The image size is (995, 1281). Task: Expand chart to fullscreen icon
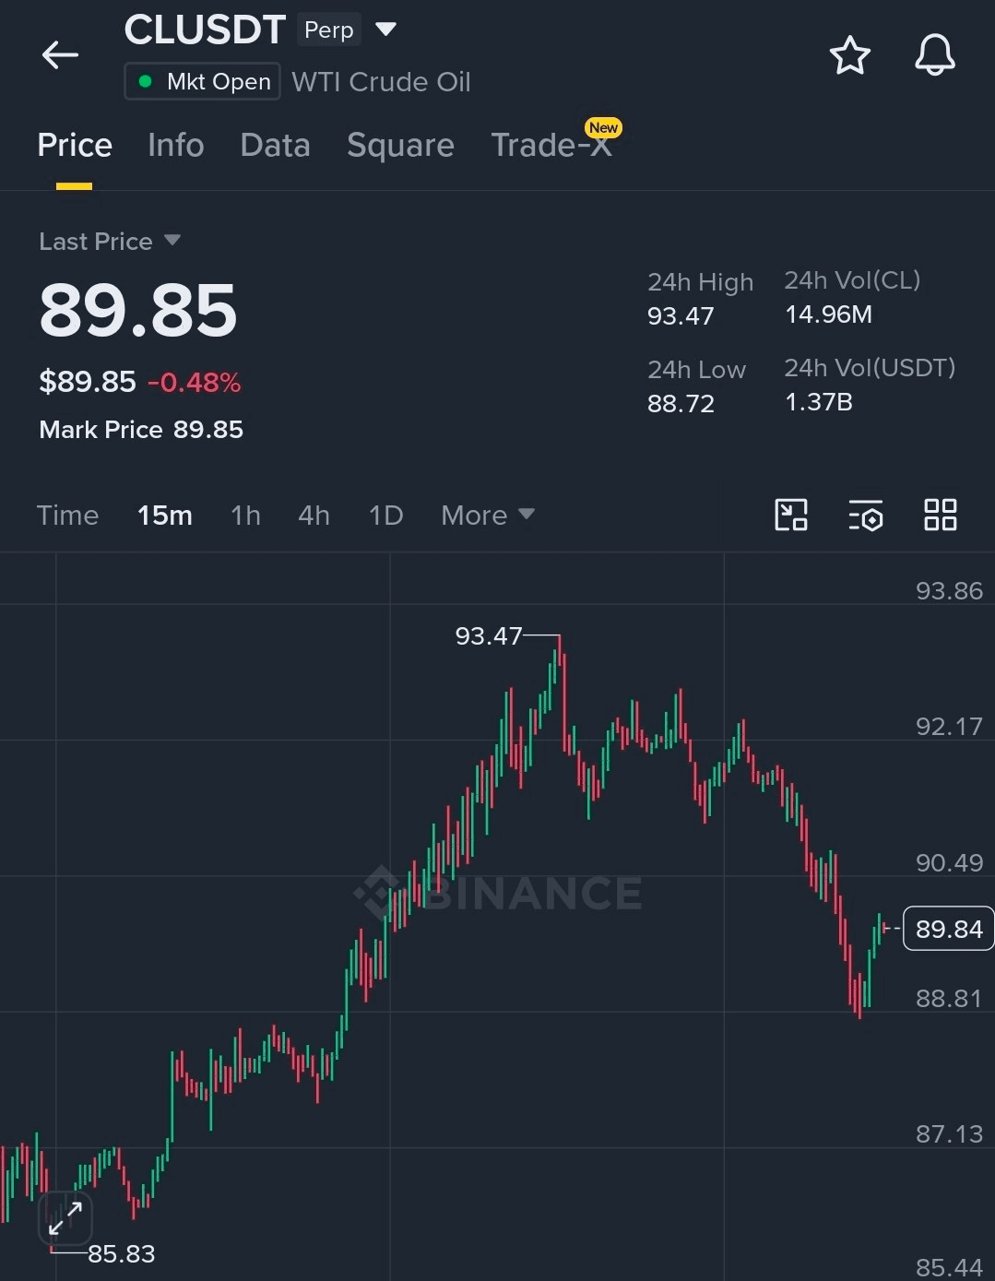[x=65, y=1218]
